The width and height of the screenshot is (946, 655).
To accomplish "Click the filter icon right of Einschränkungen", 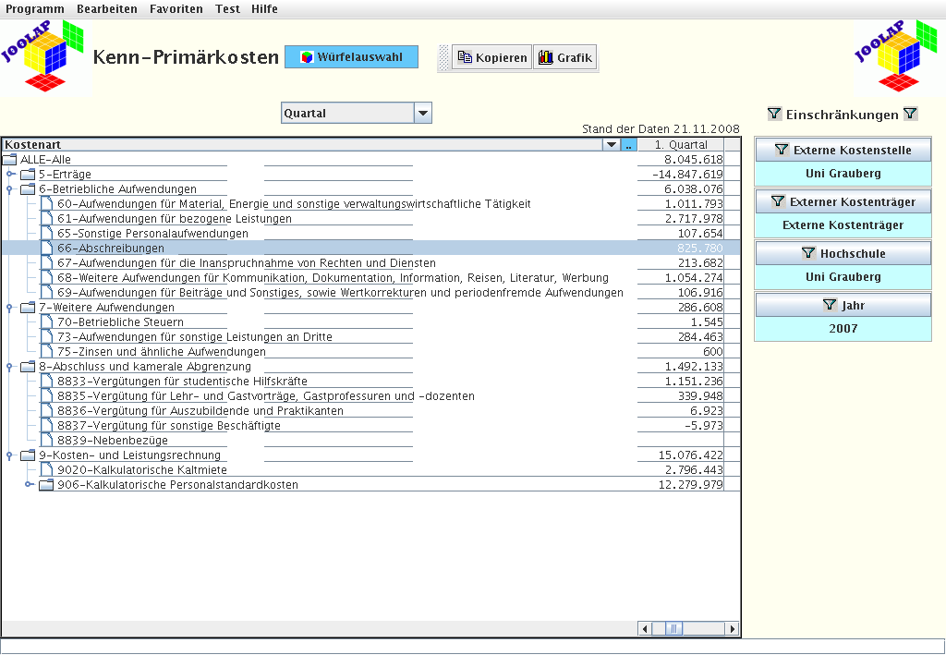I will click(x=910, y=115).
